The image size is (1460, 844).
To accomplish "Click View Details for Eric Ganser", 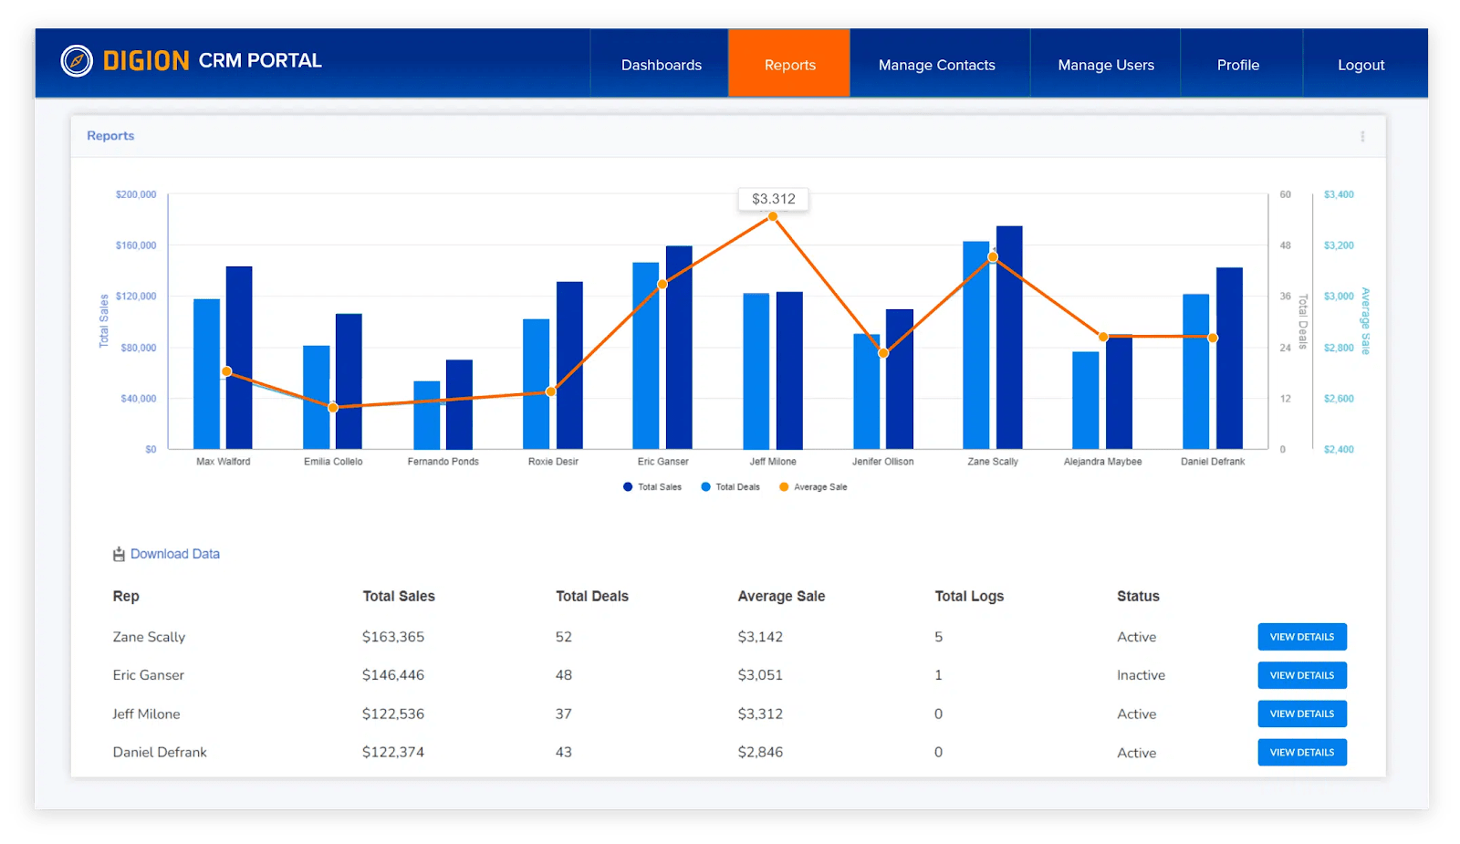I will (1301, 674).
